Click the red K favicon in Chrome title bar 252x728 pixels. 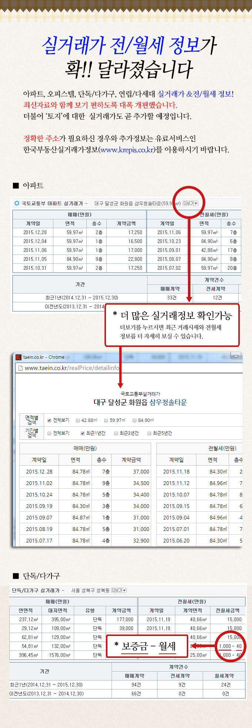tap(18, 357)
